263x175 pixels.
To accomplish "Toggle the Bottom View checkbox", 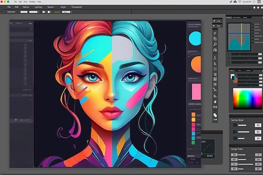I will coord(253,30).
